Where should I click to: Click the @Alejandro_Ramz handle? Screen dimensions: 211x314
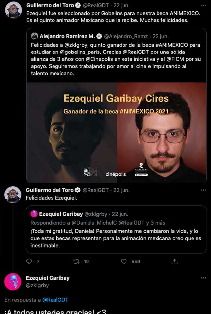126,36
